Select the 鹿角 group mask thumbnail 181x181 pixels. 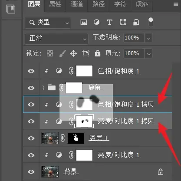click(74, 88)
